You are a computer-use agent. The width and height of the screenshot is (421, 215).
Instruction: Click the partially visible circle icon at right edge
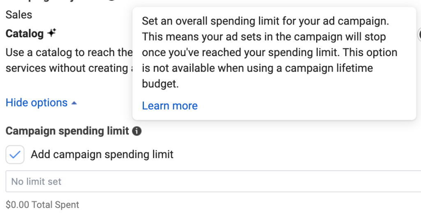419,35
